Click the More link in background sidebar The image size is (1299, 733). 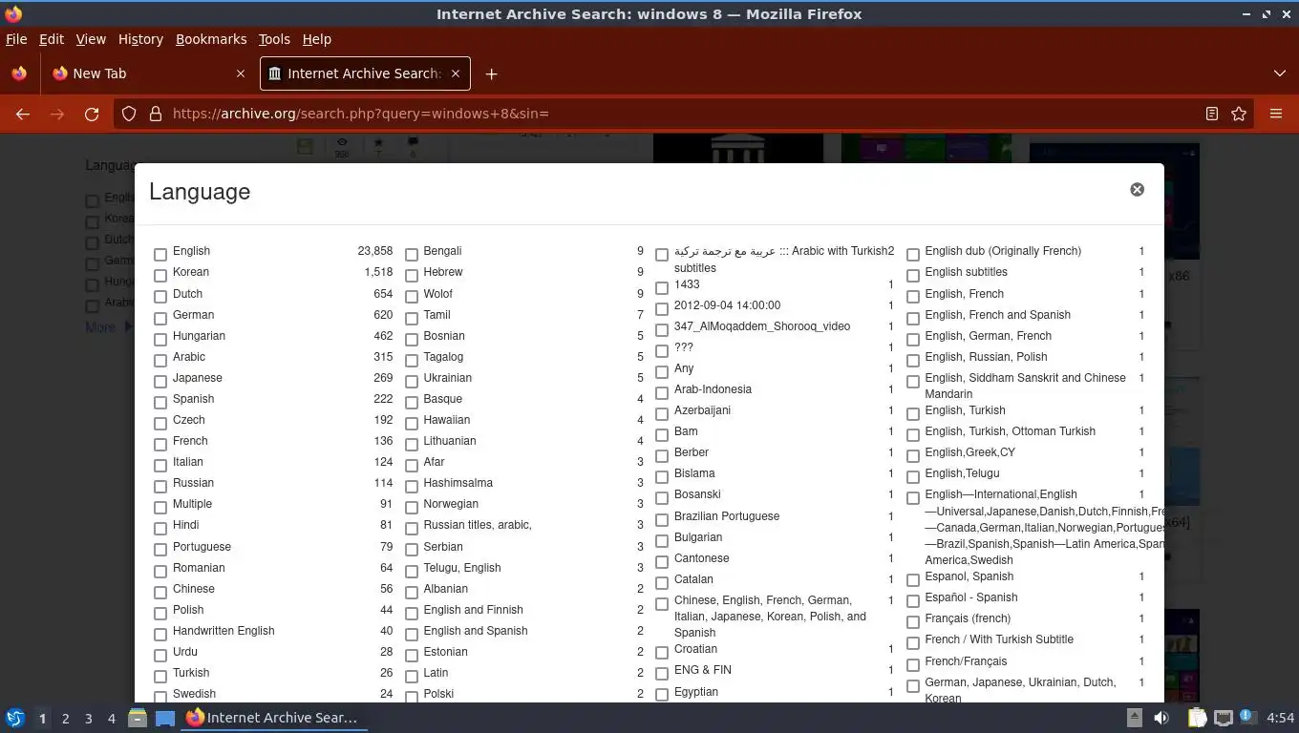click(100, 327)
